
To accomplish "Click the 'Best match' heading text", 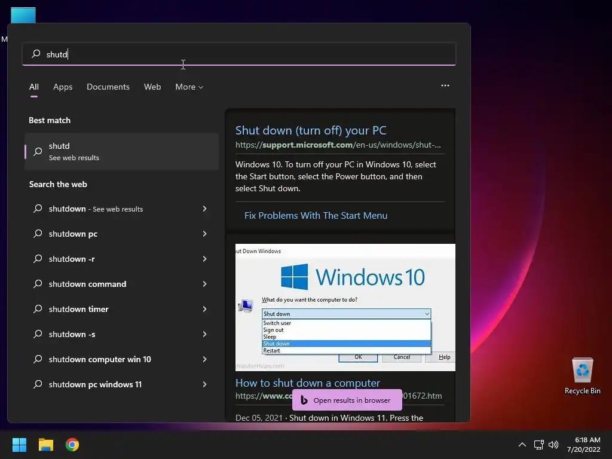I will pyautogui.click(x=50, y=120).
